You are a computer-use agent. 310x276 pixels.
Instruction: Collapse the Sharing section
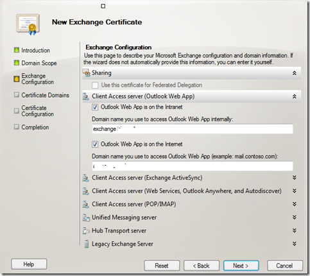point(295,73)
